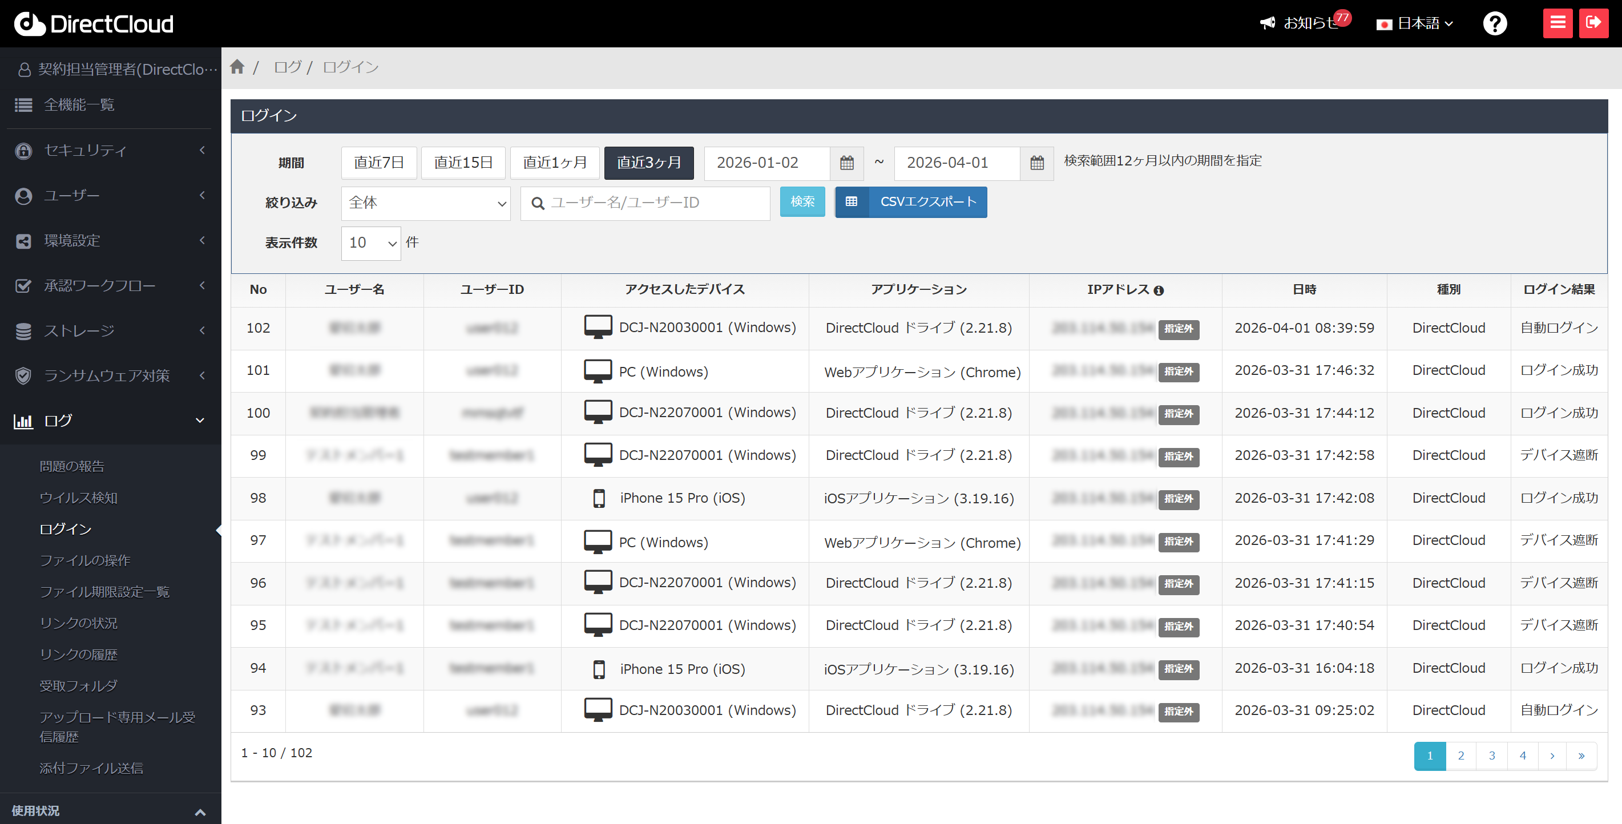Click the ユーザー person icon in sidebar
Viewport: 1622px width, 824px height.
[23, 196]
